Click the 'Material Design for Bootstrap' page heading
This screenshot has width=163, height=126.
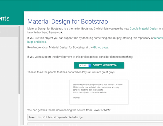pos(67,21)
